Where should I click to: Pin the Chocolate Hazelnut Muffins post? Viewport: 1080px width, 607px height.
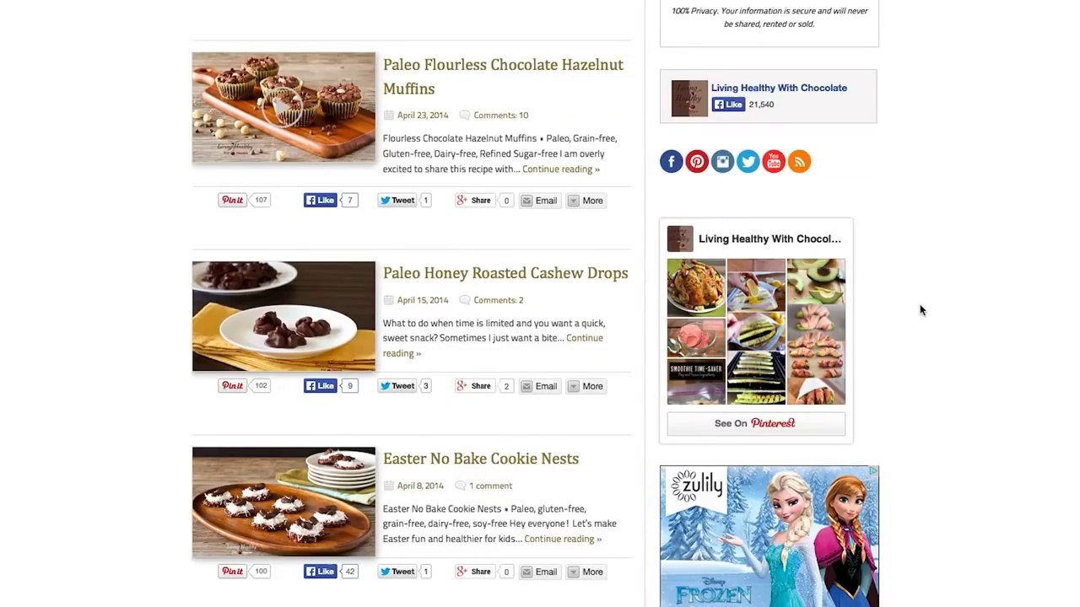point(232,201)
